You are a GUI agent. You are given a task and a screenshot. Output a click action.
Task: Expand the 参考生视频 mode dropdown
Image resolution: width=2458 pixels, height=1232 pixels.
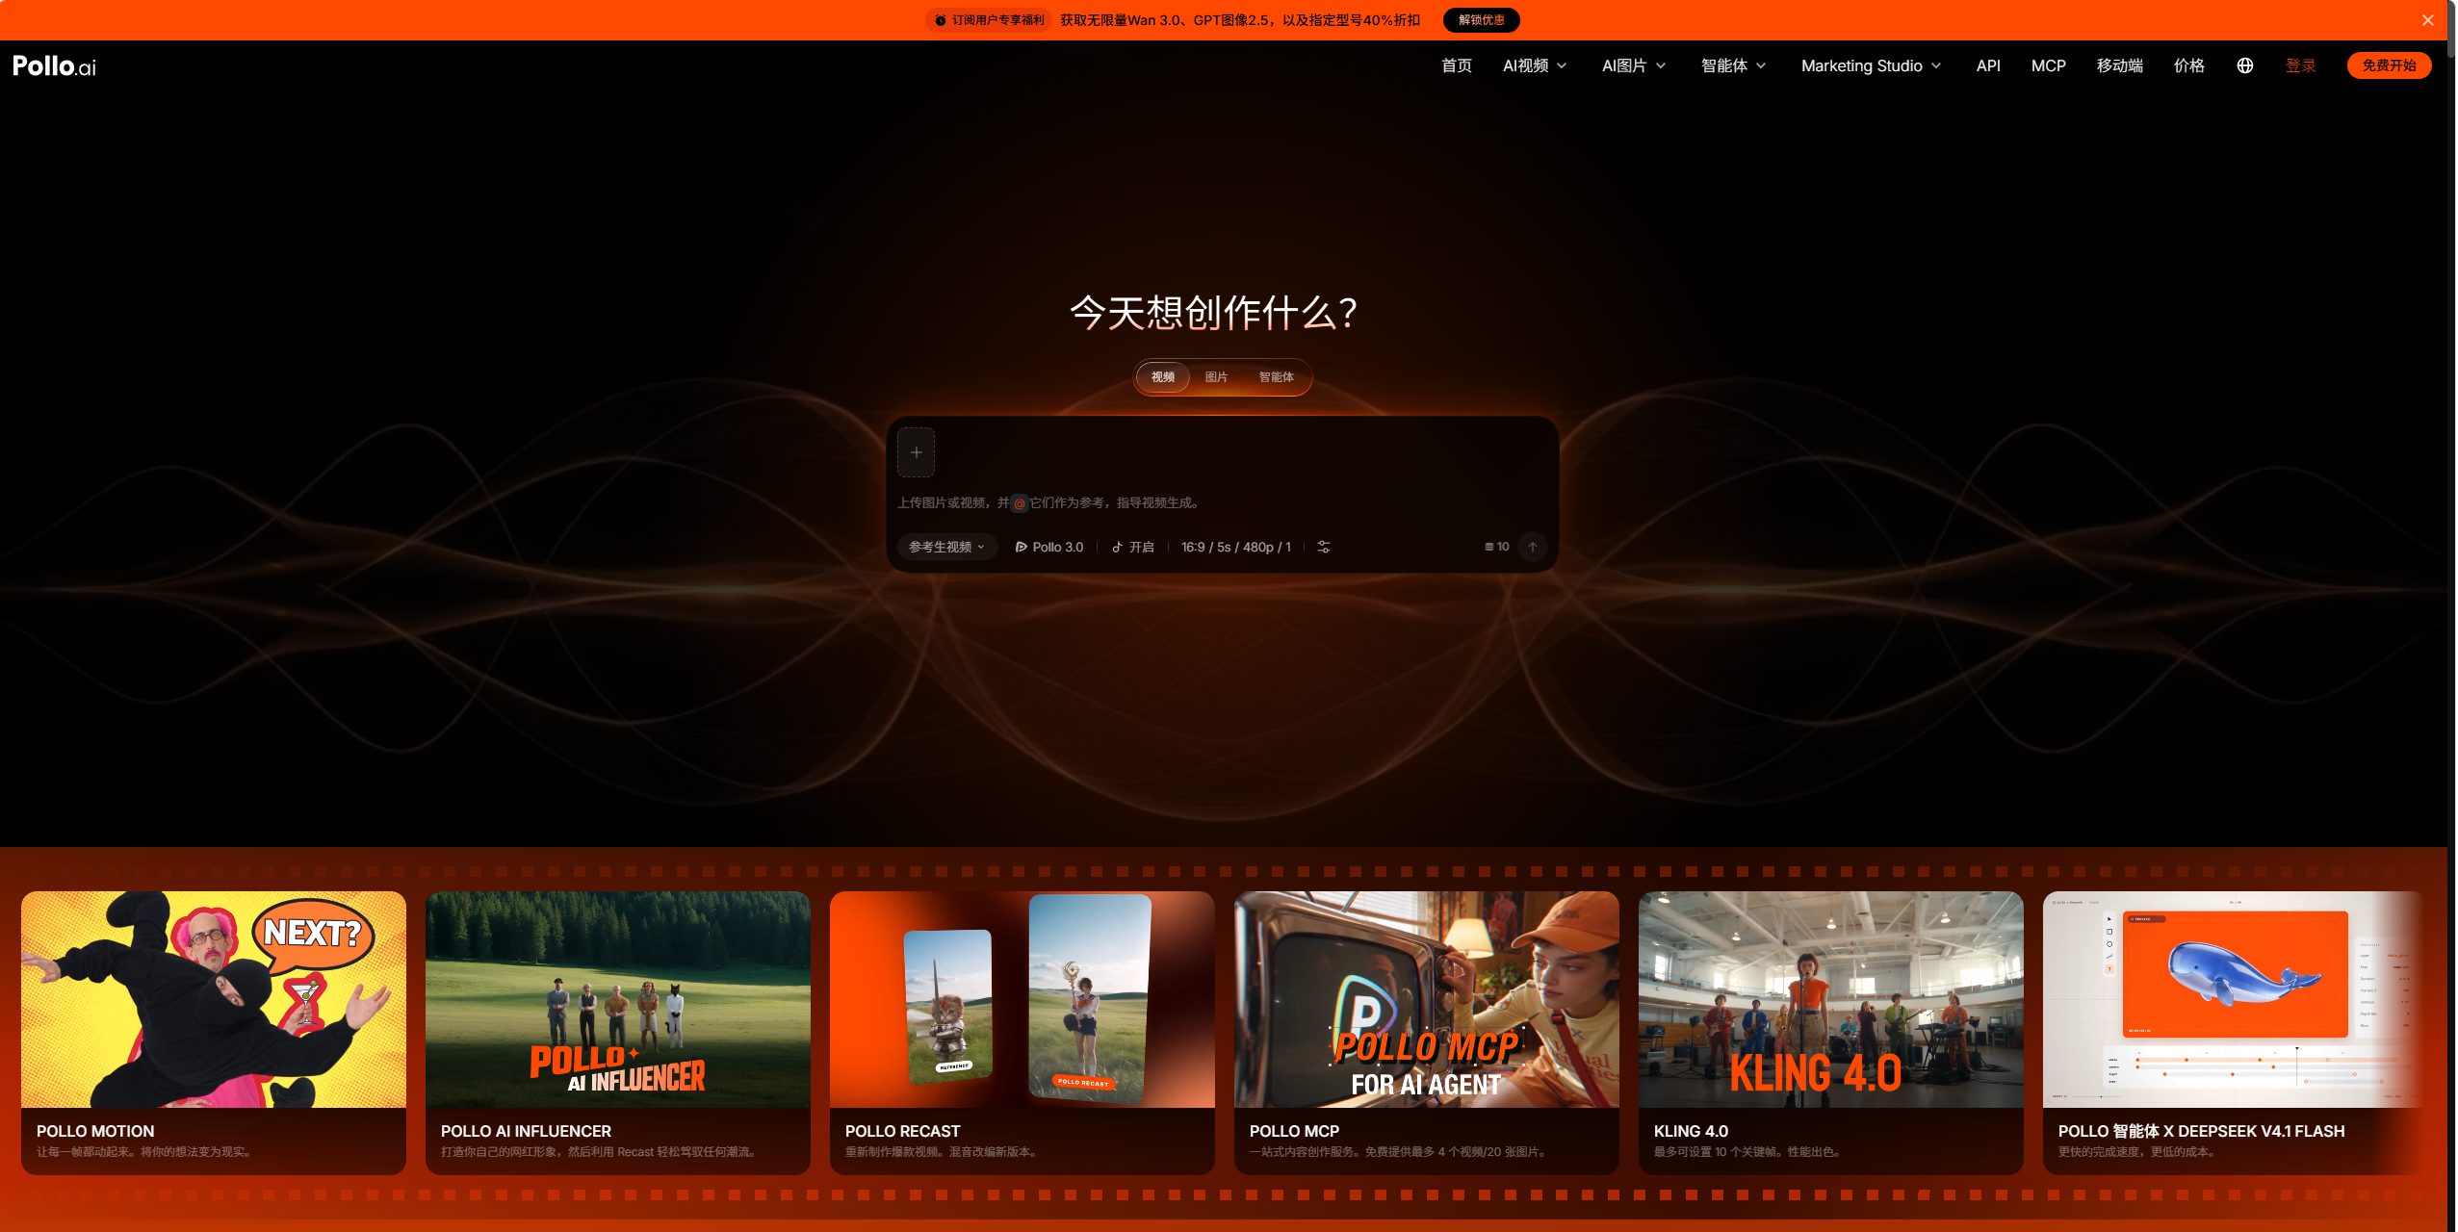pyautogui.click(x=946, y=547)
